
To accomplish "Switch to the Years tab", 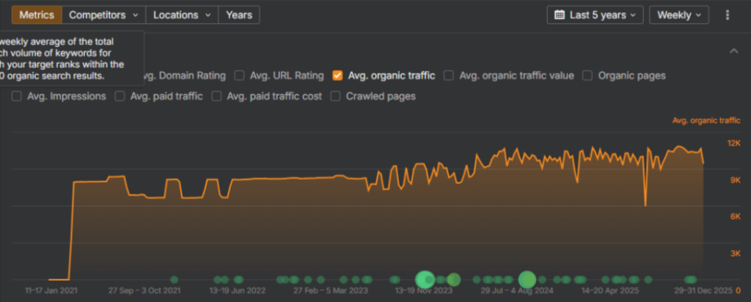I will (239, 15).
